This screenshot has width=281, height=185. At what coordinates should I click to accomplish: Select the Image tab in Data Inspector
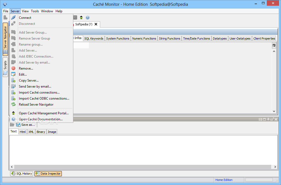point(52,132)
